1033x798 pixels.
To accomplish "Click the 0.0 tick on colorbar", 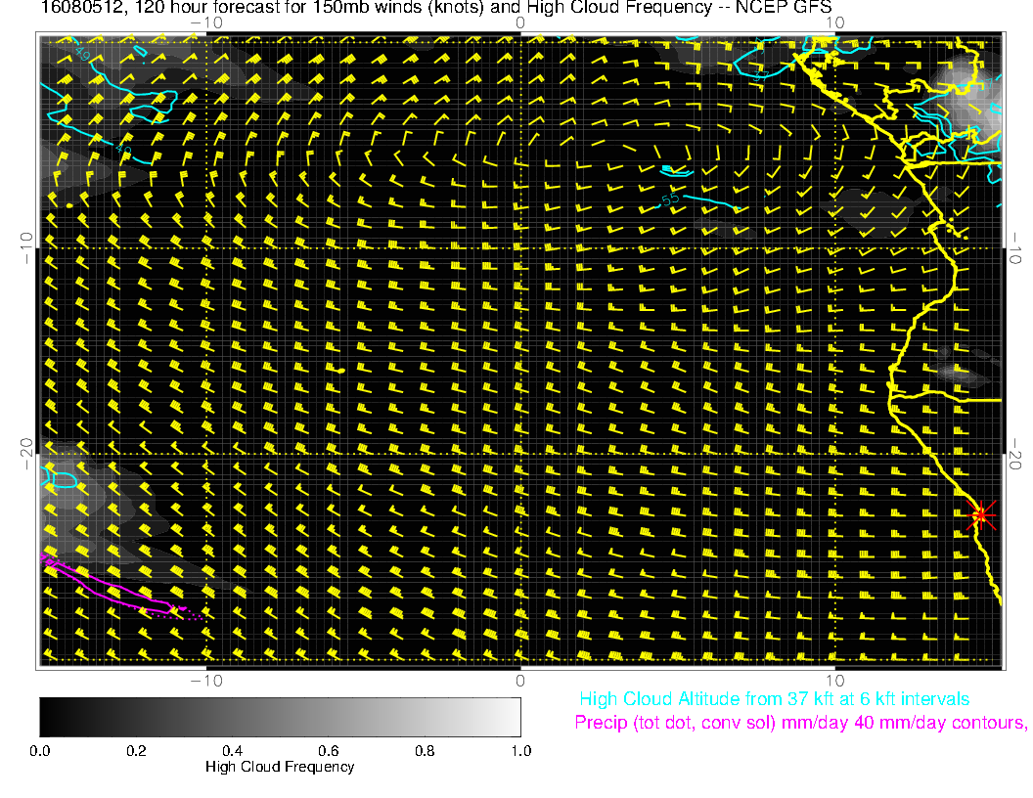I will pyautogui.click(x=40, y=750).
